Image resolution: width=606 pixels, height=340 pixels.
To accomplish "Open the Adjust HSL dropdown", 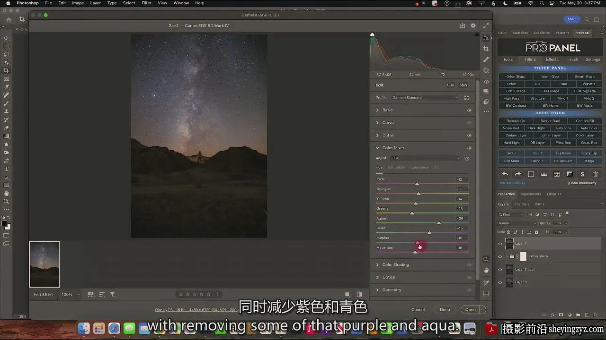I will click(426, 158).
